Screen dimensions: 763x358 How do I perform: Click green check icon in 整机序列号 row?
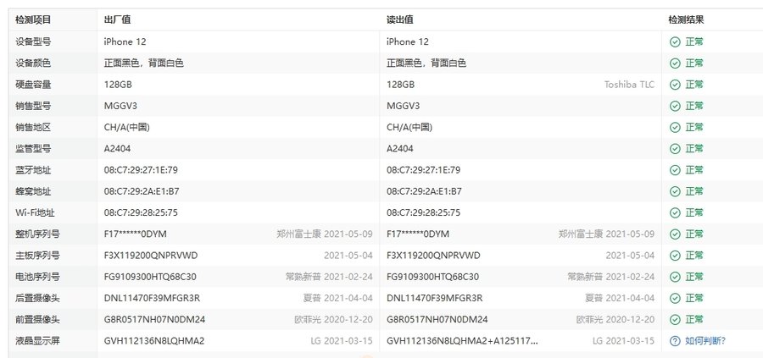click(x=675, y=234)
